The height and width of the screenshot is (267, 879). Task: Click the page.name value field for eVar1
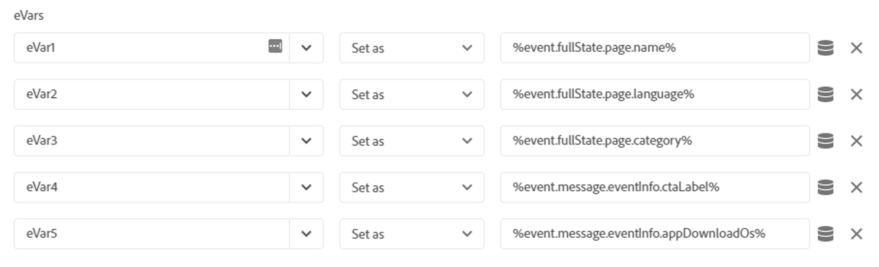[x=654, y=48]
